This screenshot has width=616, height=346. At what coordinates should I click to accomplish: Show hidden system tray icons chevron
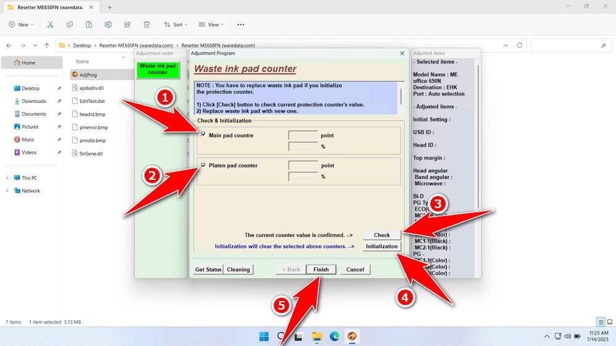pyautogui.click(x=546, y=336)
